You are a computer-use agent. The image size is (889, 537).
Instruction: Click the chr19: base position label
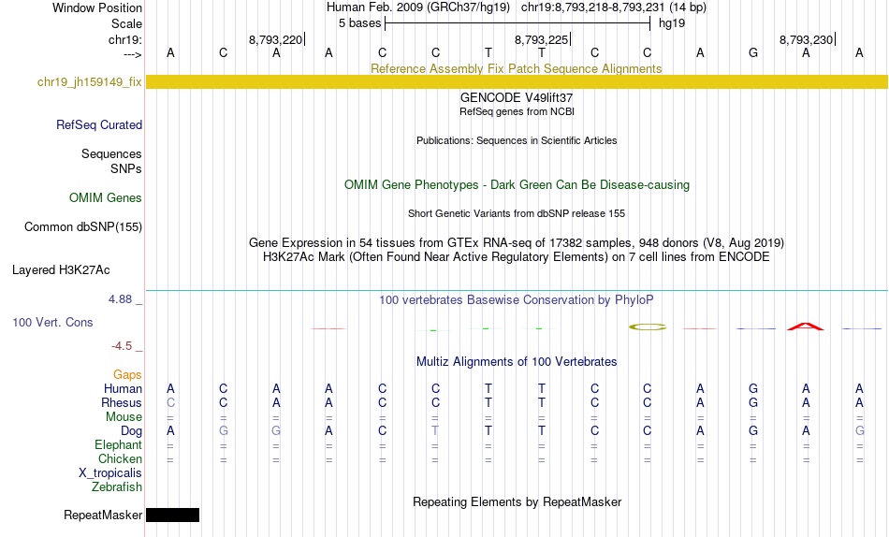124,39
